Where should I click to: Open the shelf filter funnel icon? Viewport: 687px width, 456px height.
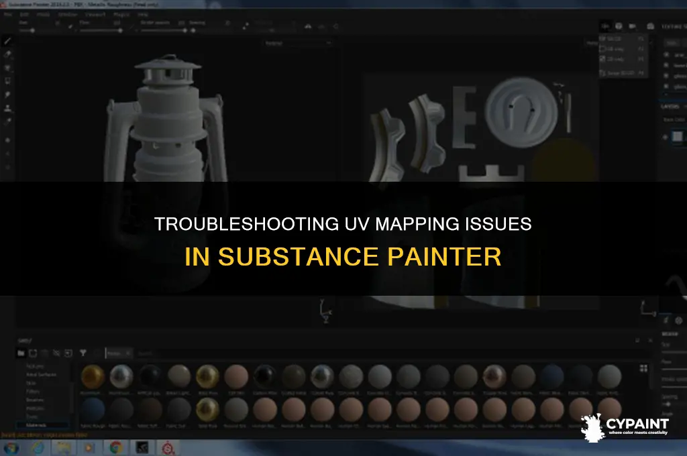coord(83,353)
